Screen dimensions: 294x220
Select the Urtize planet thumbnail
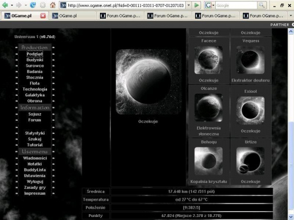(x=250, y=161)
